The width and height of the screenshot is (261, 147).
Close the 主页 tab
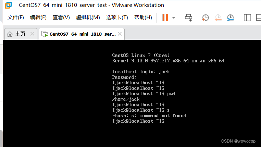coord(32,34)
